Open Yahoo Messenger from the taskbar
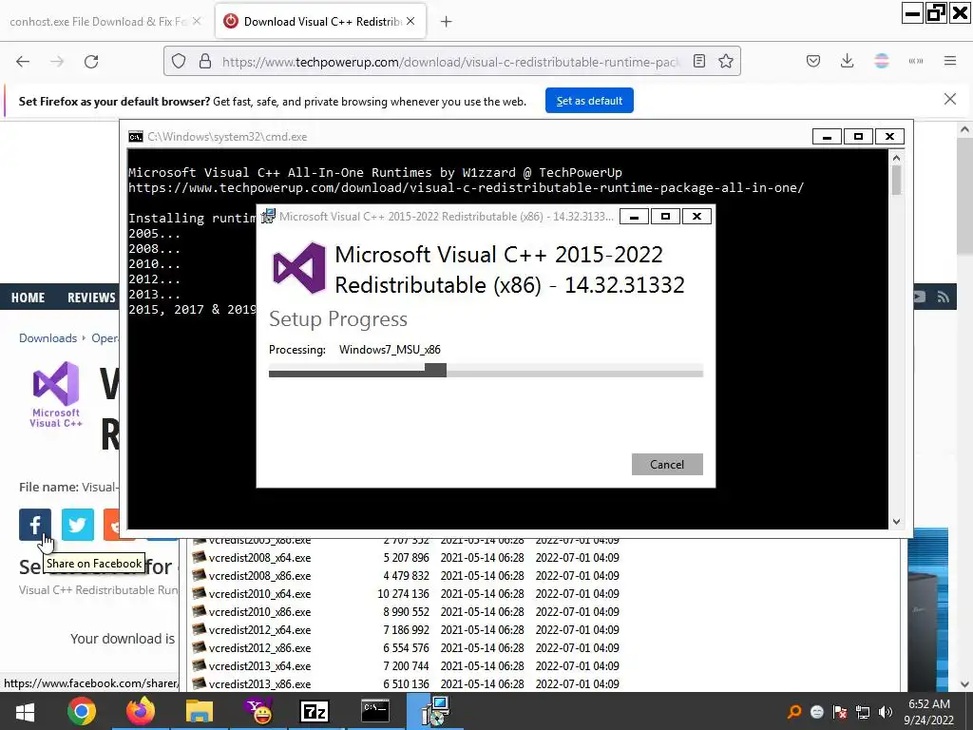The height and width of the screenshot is (730, 973). pos(258,711)
